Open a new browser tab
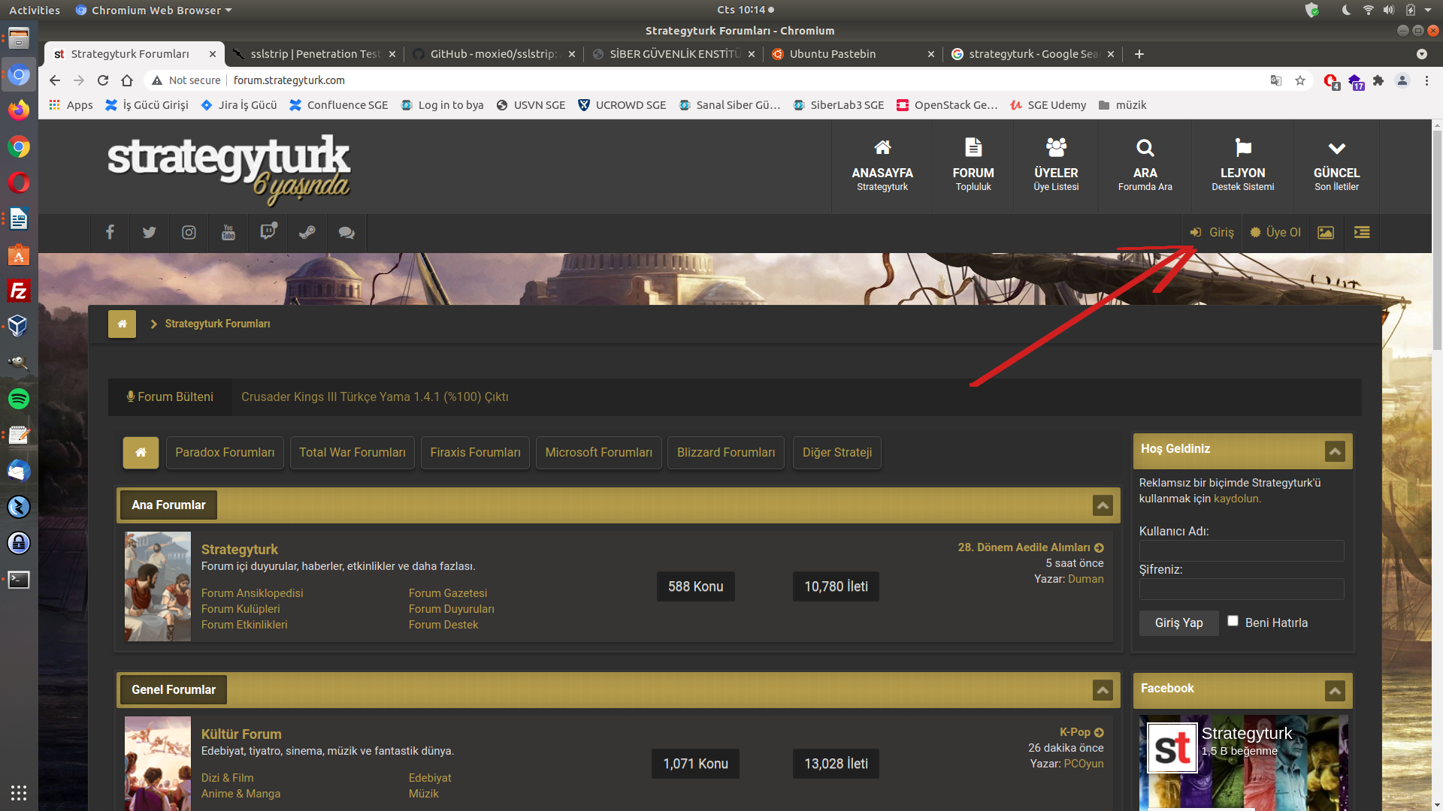 click(1139, 54)
